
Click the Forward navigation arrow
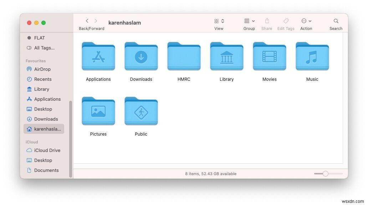tap(96, 21)
